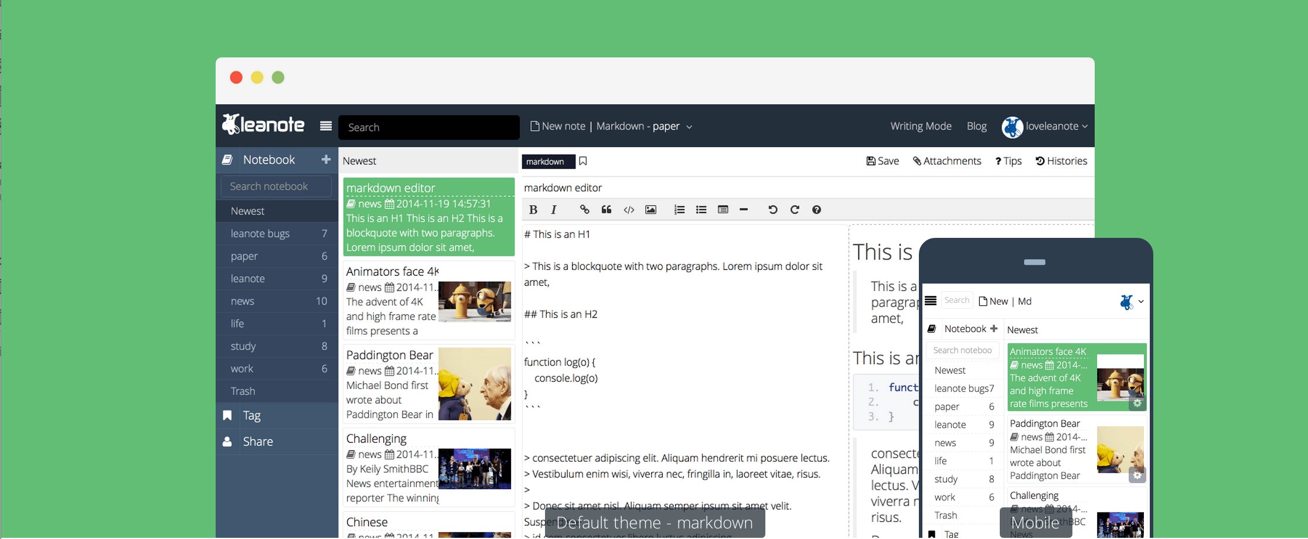Expand the Share section in the sidebar

tap(277, 442)
